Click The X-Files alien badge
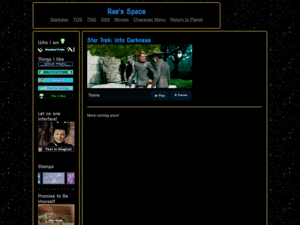 pos(56,96)
